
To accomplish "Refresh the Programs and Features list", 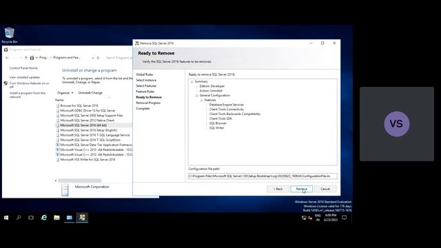I will click(98, 58).
